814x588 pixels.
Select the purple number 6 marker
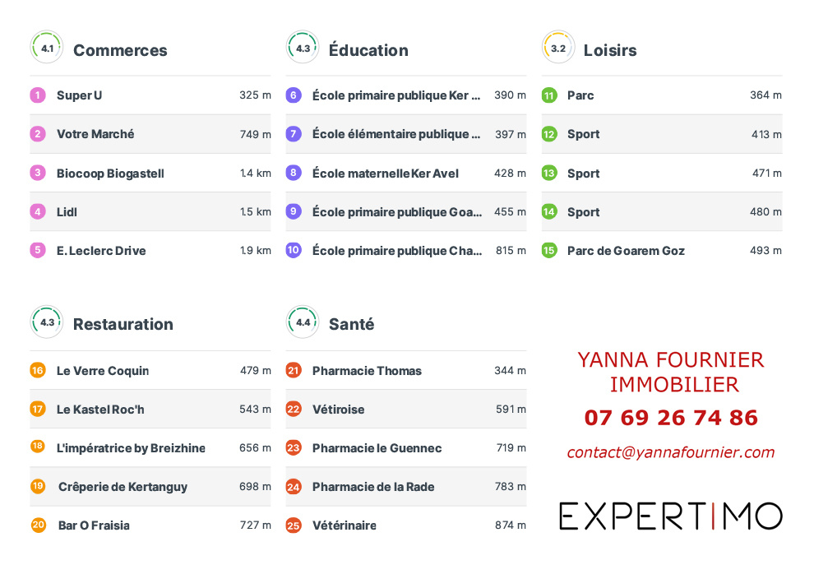click(294, 95)
